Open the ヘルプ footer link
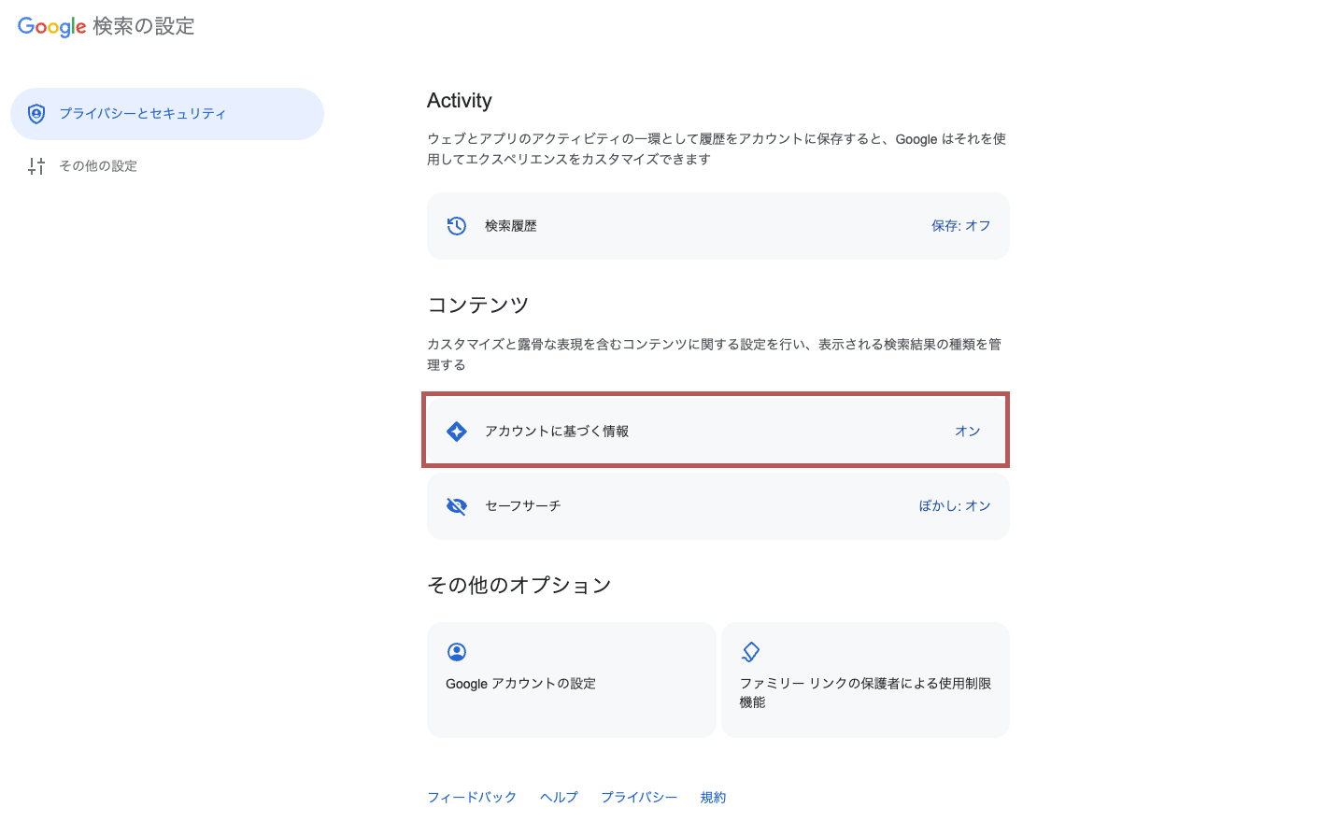This screenshot has height=822, width=1321. [x=559, y=798]
